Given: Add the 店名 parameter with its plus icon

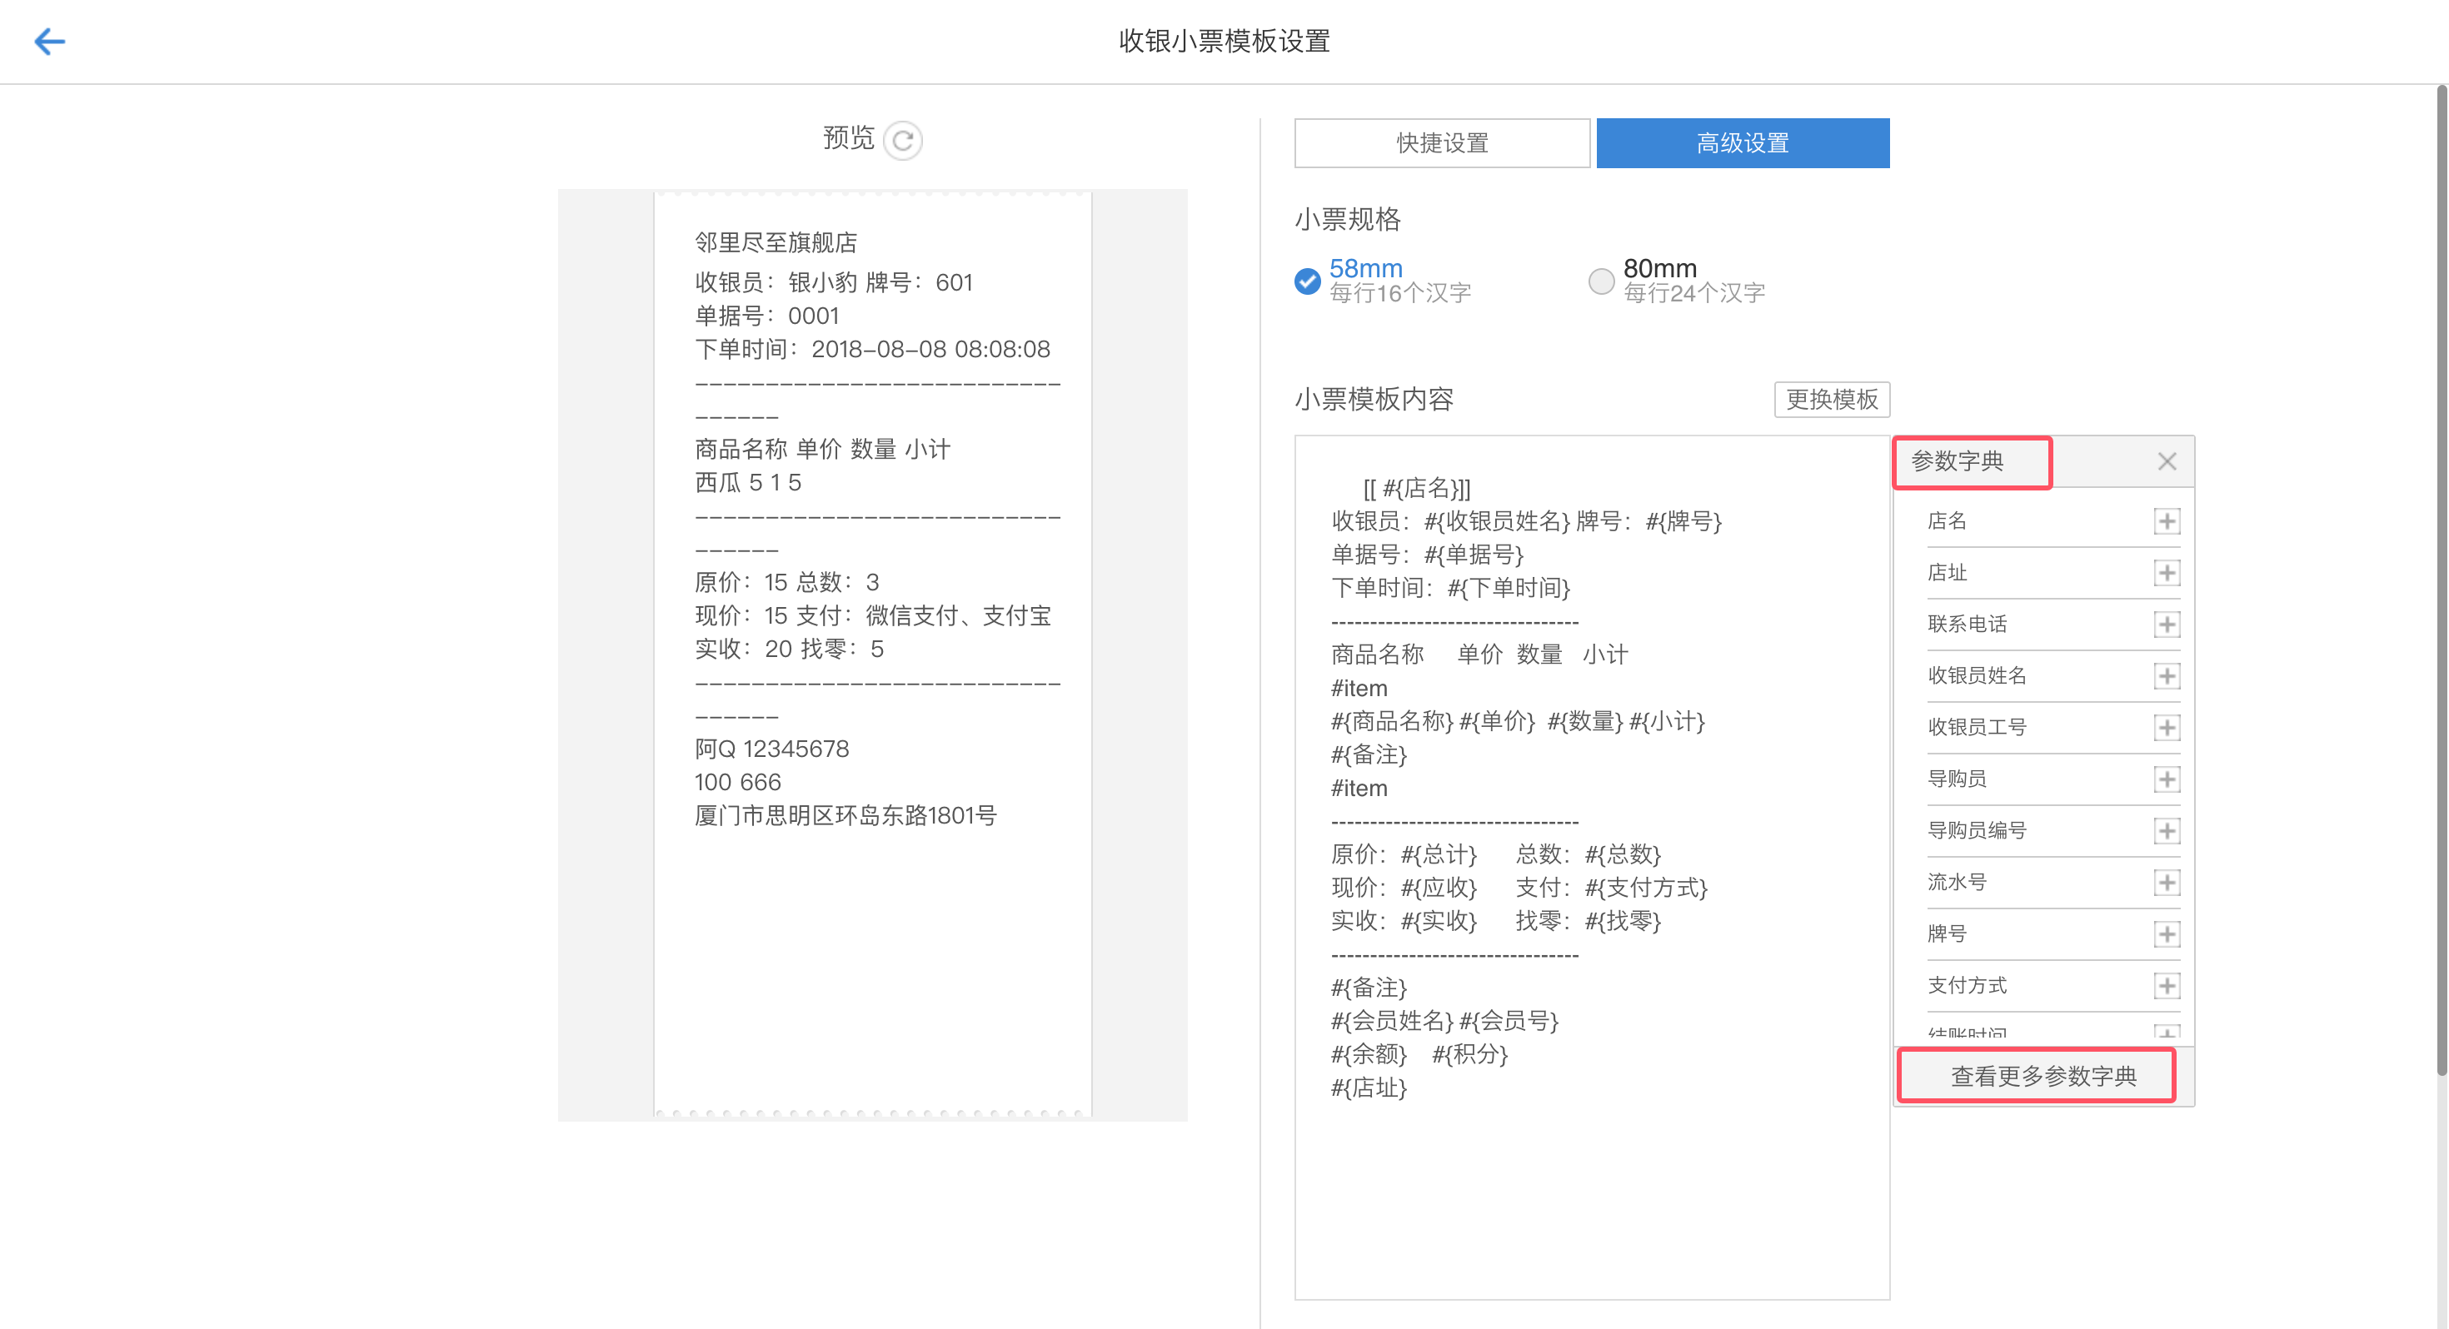Looking at the screenshot, I should [x=2167, y=521].
